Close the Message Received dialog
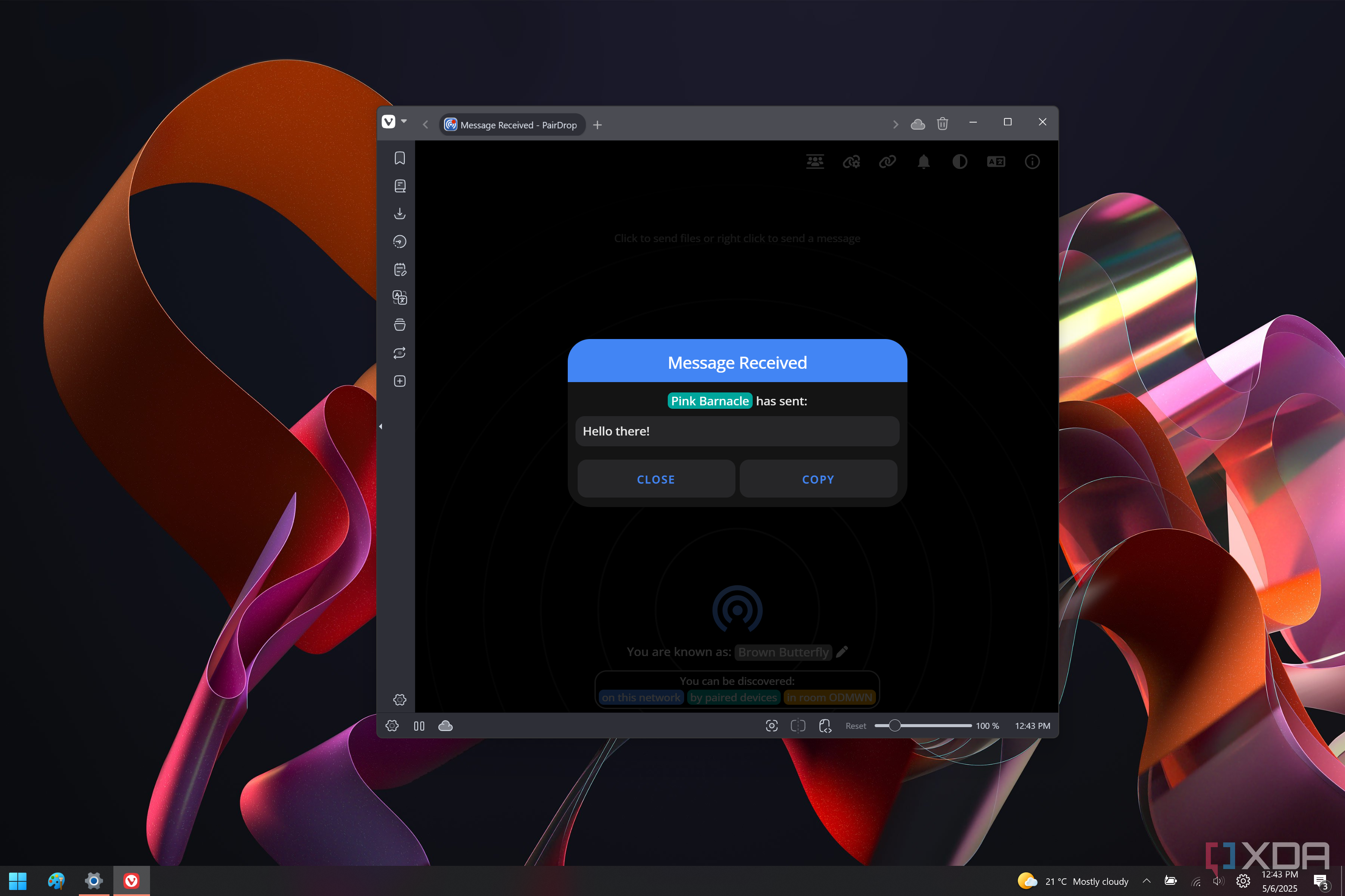This screenshot has width=1345, height=896. [x=656, y=479]
